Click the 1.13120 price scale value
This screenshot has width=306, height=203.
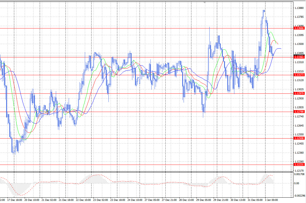coord(299,80)
